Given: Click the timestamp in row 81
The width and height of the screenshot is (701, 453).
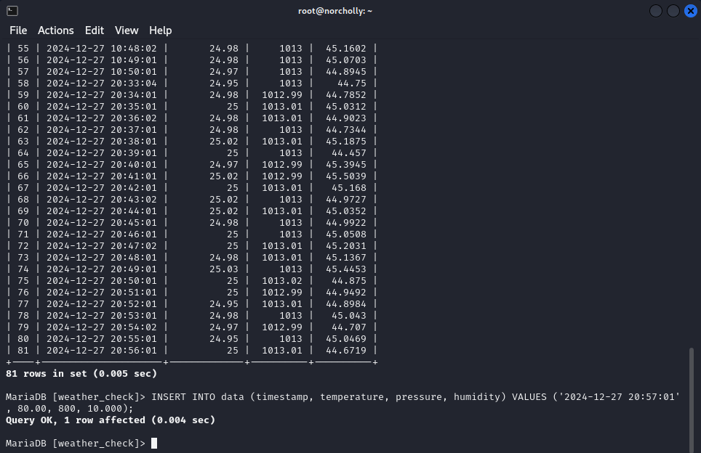Looking at the screenshot, I should [x=101, y=351].
